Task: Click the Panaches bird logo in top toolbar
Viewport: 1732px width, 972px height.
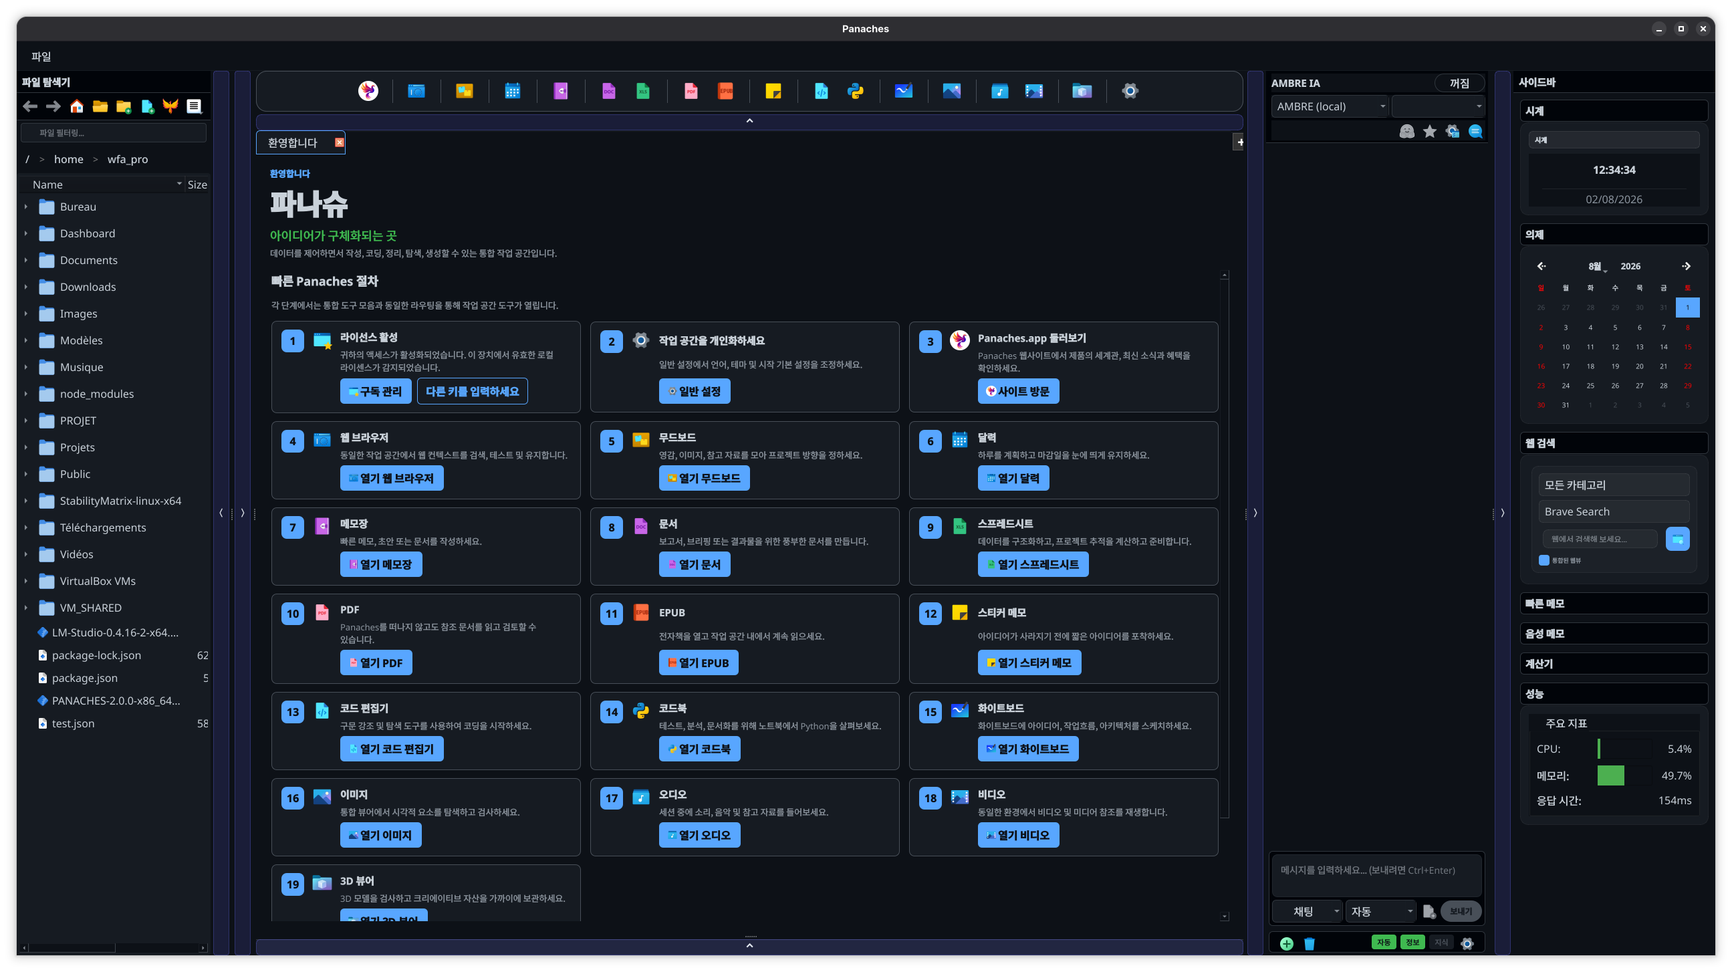Action: [368, 91]
